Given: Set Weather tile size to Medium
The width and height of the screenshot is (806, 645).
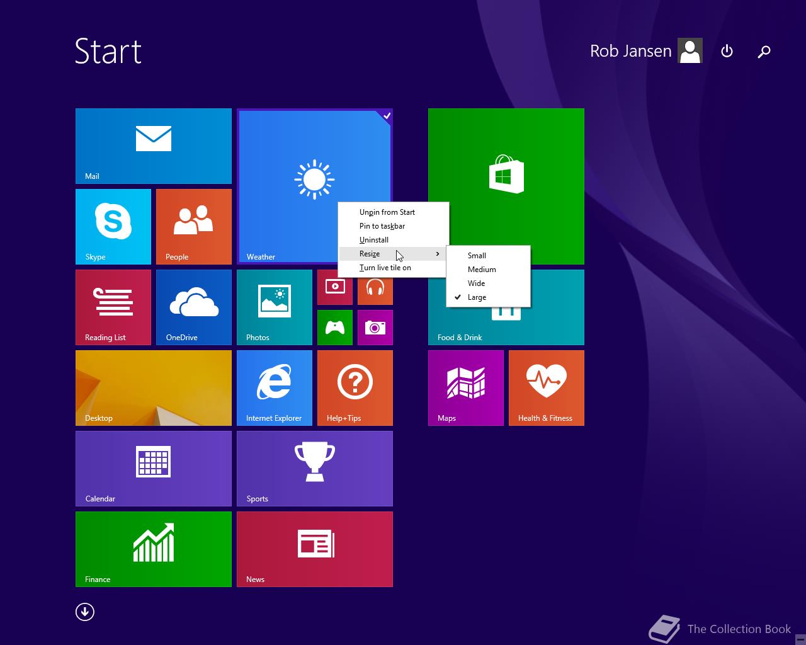Looking at the screenshot, I should (488, 270).
